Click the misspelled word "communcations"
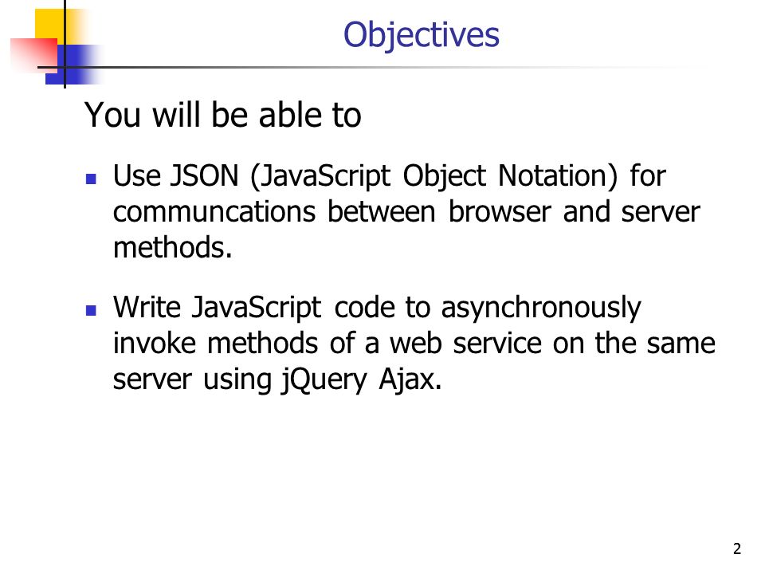Viewport: 765px width, 574px height. (214, 212)
